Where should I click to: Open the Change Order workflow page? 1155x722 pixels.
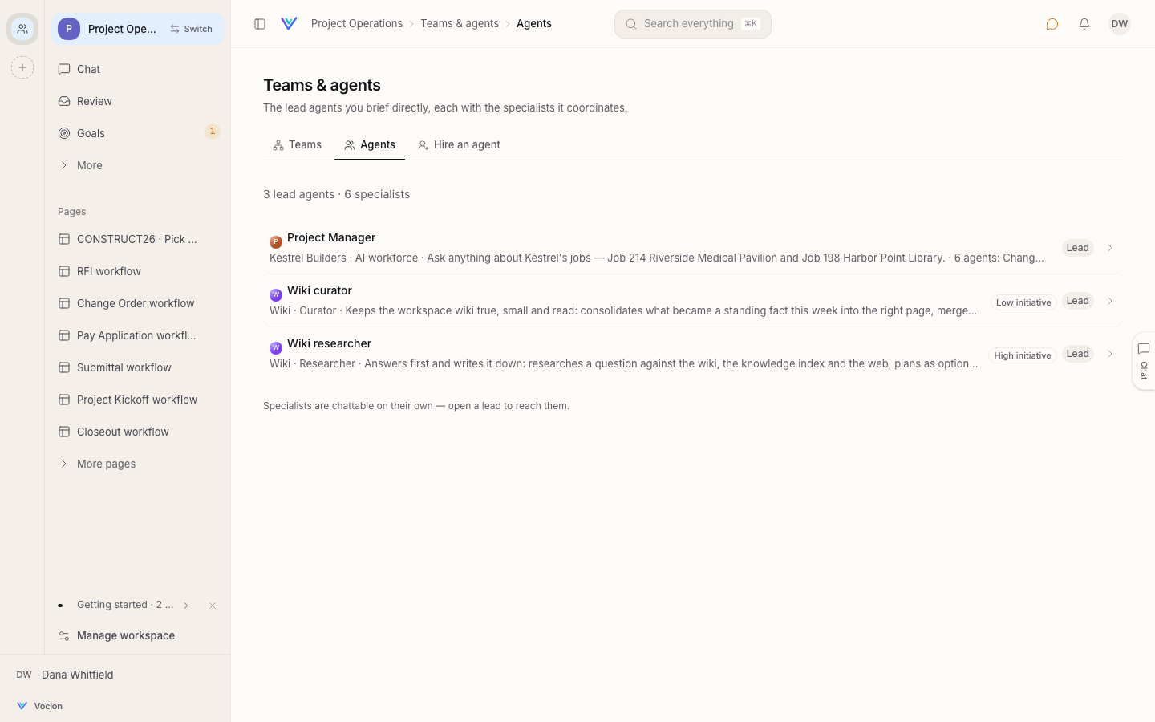137,303
